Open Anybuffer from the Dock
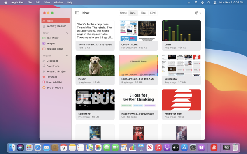Screen dimensions: 247x154 214,147
